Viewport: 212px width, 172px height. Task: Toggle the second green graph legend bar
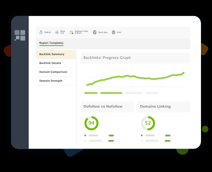(x=111, y=93)
